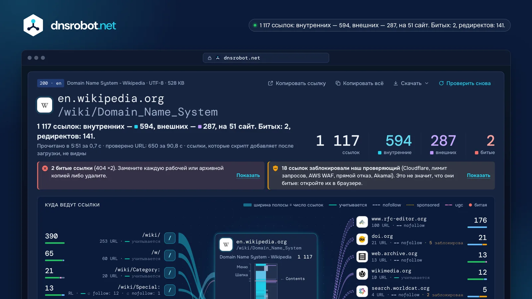
Task: Click the summary status pill at top right
Action: (379, 25)
